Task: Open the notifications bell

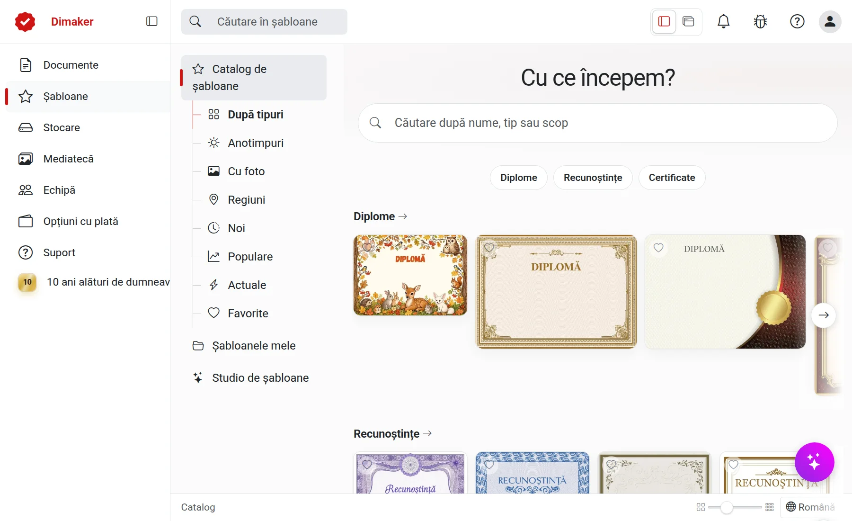Action: pyautogui.click(x=723, y=21)
